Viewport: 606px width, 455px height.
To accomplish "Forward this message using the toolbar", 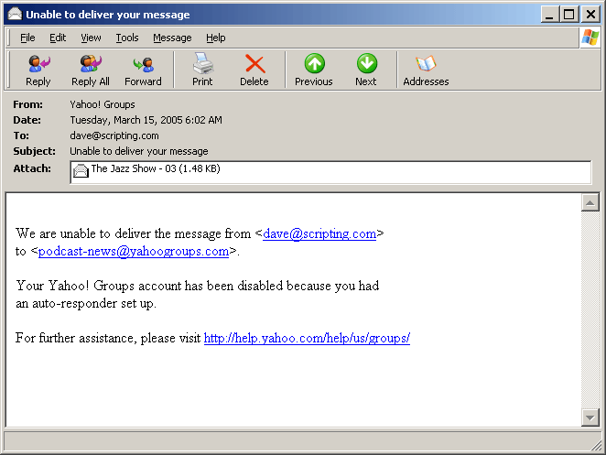I will (143, 70).
